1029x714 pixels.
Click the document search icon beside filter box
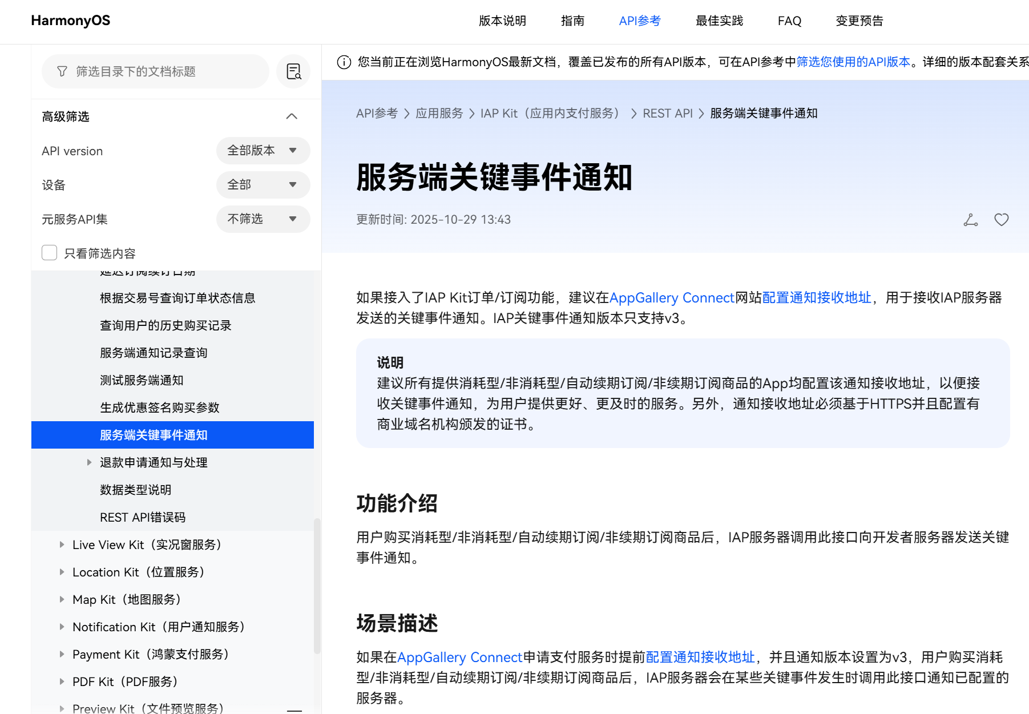(293, 71)
